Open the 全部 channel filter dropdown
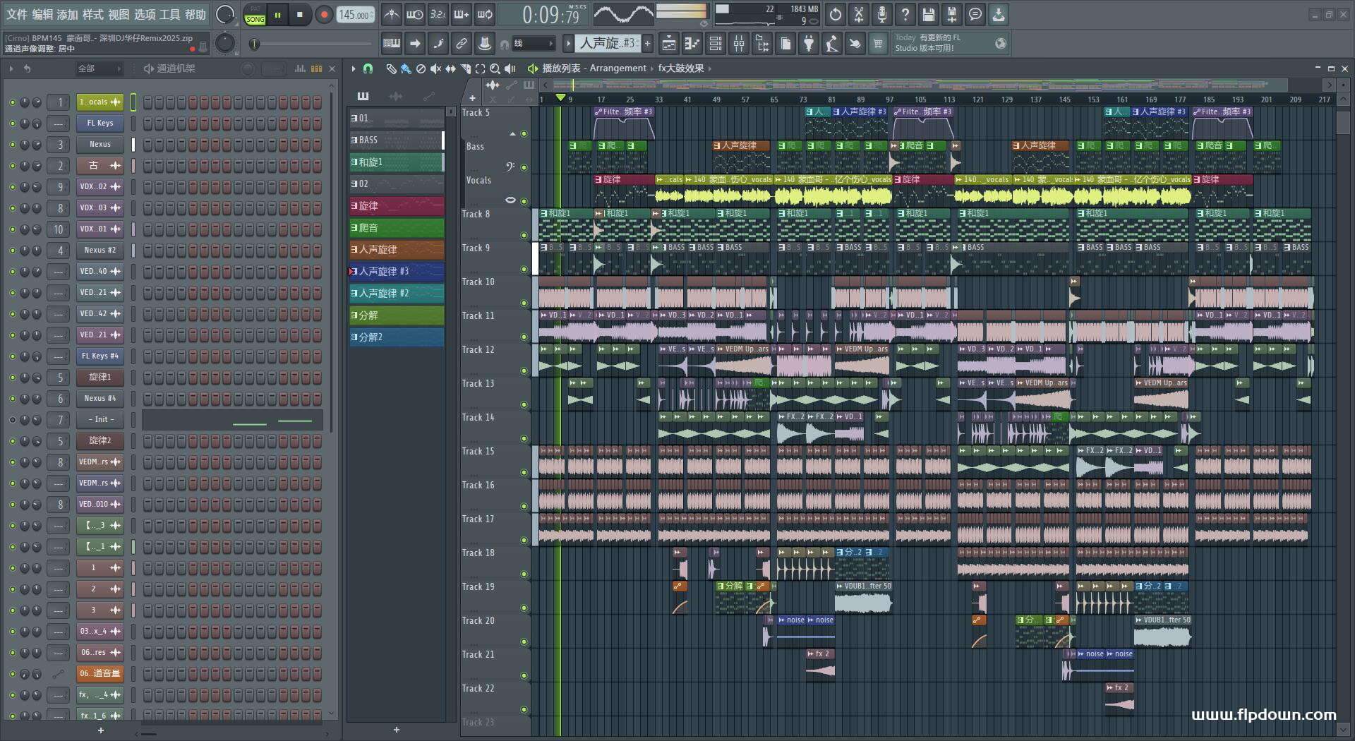Image resolution: width=1355 pixels, height=741 pixels. [99, 68]
